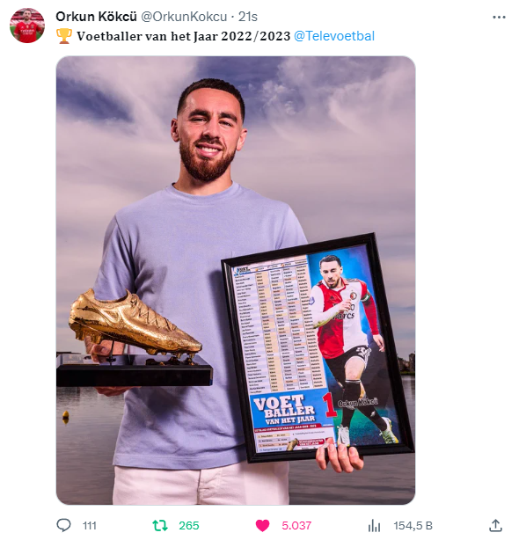519x540 pixels.
Task: Visit the @OrkunKokcu handle
Action: (x=184, y=17)
